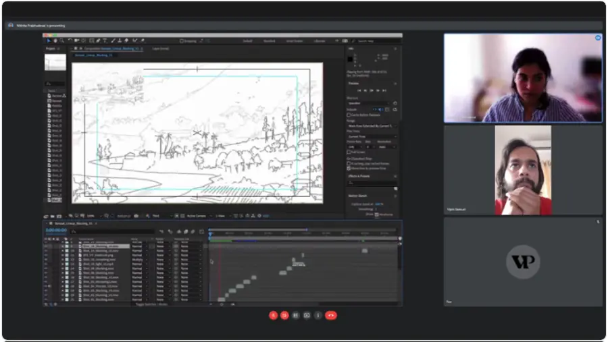The image size is (608, 342).
Task: Turn on the camera in Meet controls
Action: click(x=284, y=315)
